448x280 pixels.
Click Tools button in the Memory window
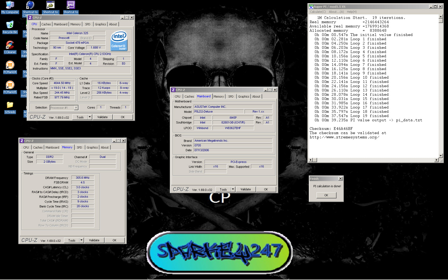coord(72,240)
